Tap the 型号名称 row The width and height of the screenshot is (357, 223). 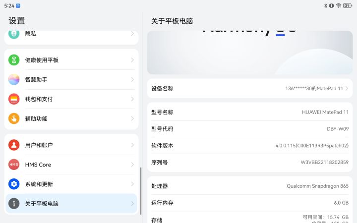coord(250,112)
